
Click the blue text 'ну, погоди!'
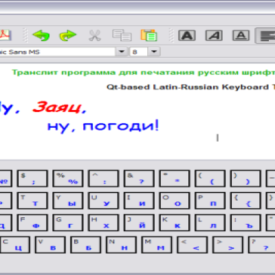tap(103, 126)
